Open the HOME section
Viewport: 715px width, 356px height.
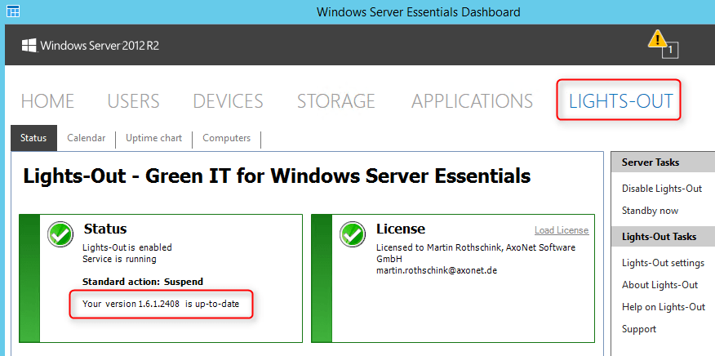[48, 101]
